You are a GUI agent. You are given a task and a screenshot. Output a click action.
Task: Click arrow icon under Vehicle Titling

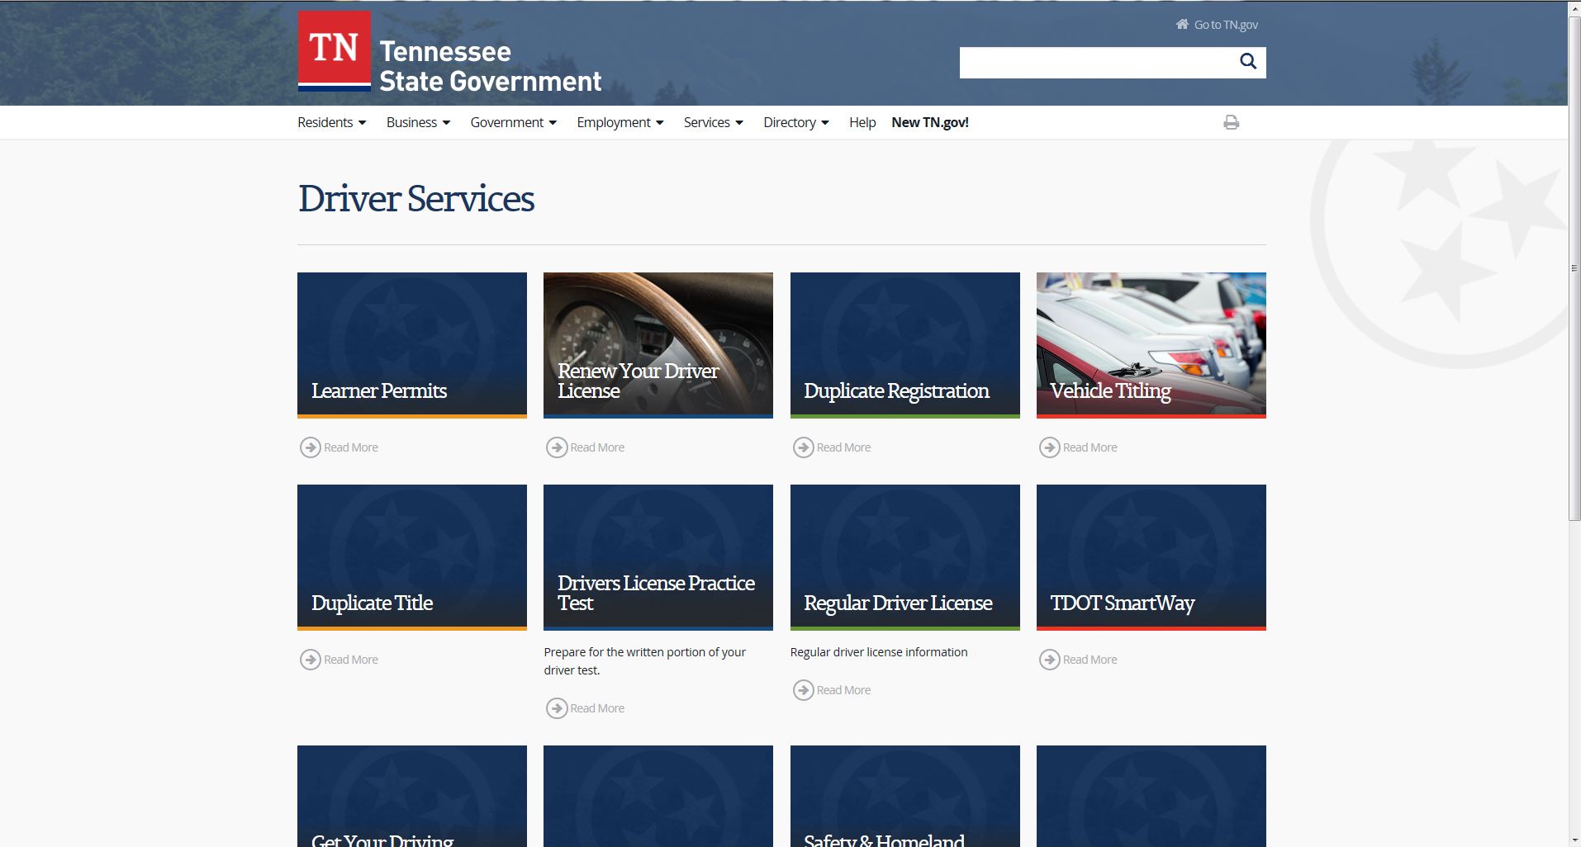1049,447
